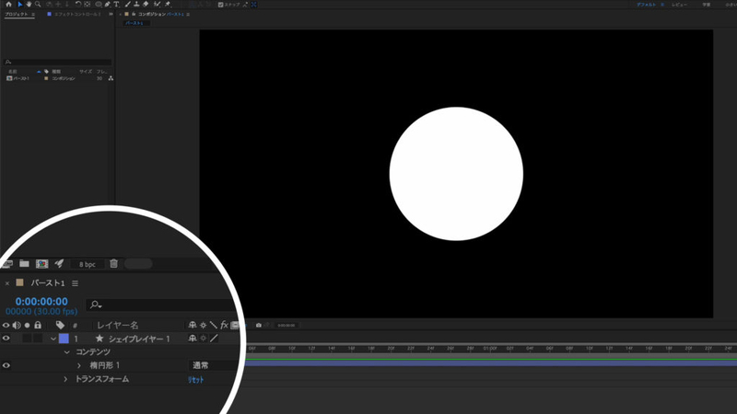Image resolution: width=737 pixels, height=414 pixels.
Task: Click the new composition icon
Action: tap(41, 264)
